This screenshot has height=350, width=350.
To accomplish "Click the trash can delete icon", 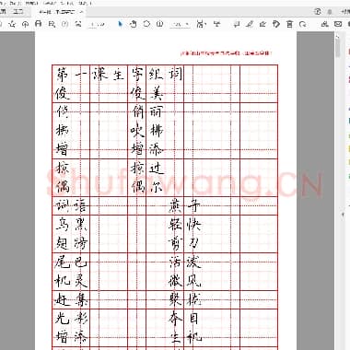I will click(x=289, y=24).
